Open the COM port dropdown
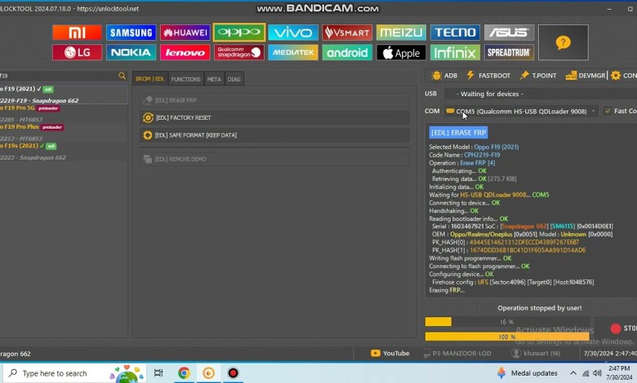This screenshot has height=383, width=637. tap(521, 111)
